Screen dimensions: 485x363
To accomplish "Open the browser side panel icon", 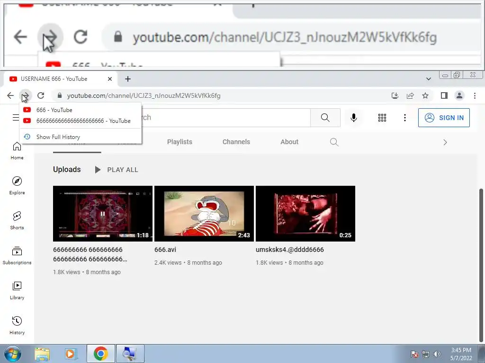I will pos(444,95).
